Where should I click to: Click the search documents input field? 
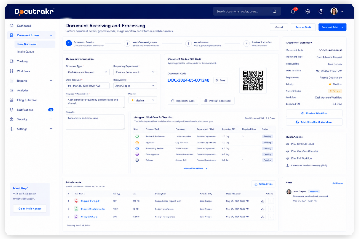tap(247, 11)
